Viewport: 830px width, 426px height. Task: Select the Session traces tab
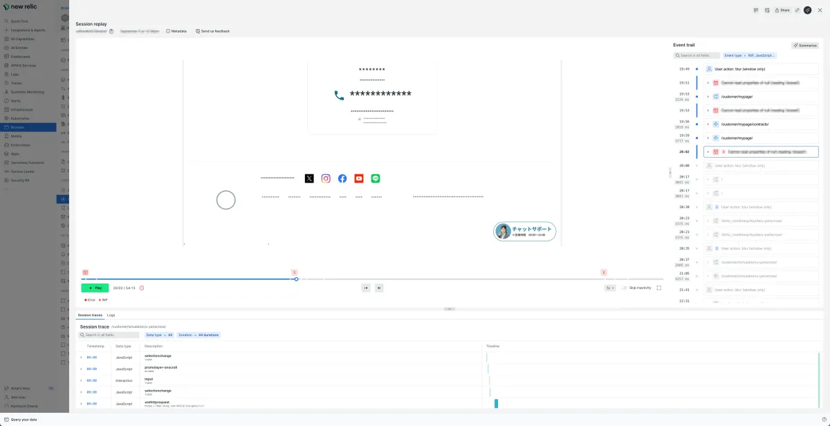[x=90, y=315]
